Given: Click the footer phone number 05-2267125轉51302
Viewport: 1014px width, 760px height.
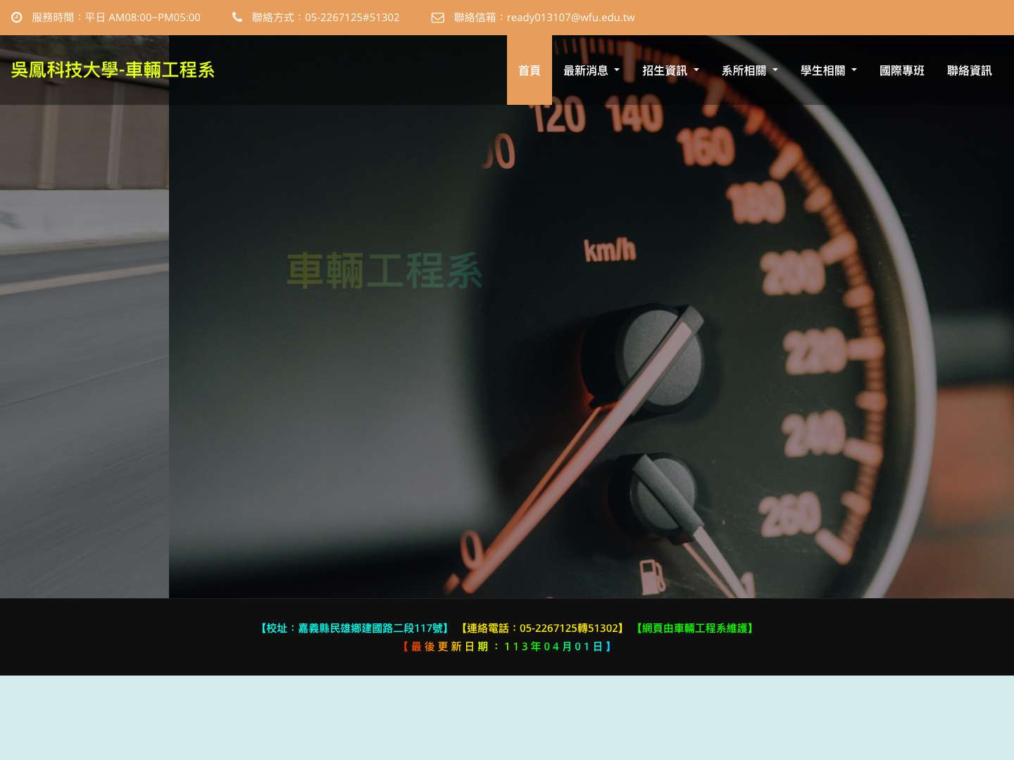Looking at the screenshot, I should (570, 628).
